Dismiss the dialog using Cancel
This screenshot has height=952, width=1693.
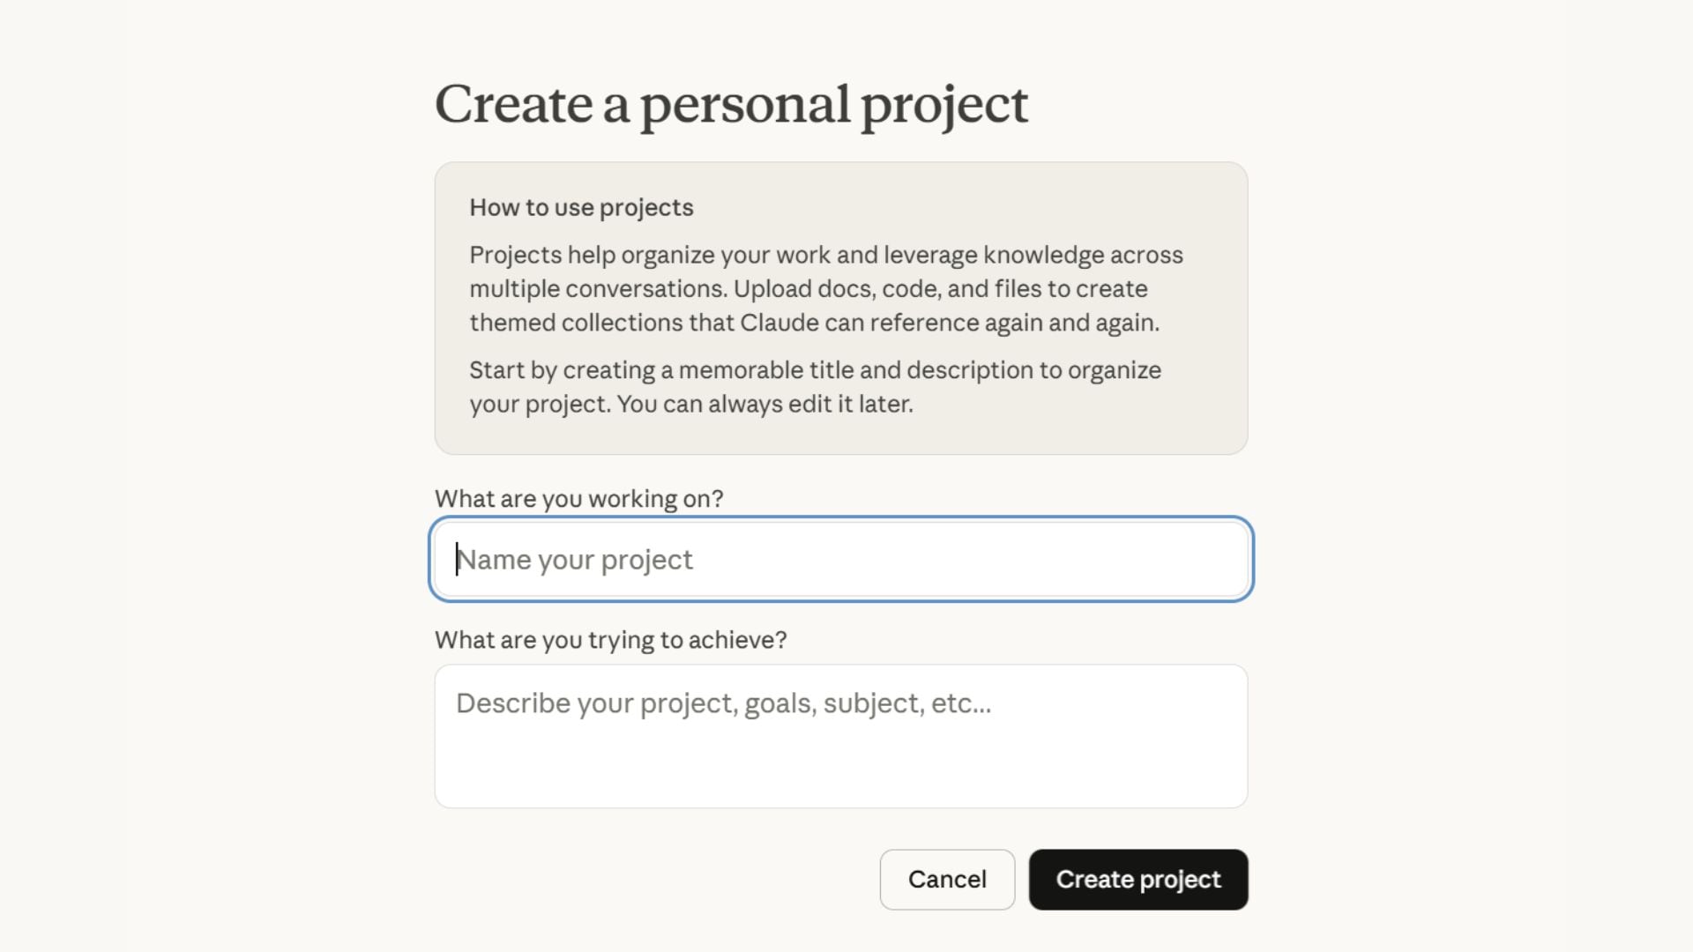point(947,879)
